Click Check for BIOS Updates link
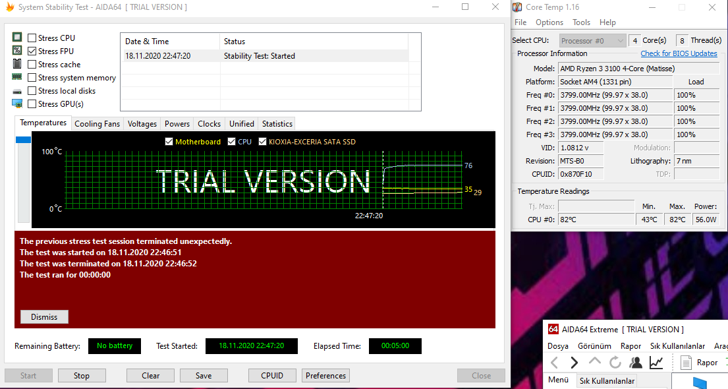Viewport: 728px width, 389px height. click(679, 53)
